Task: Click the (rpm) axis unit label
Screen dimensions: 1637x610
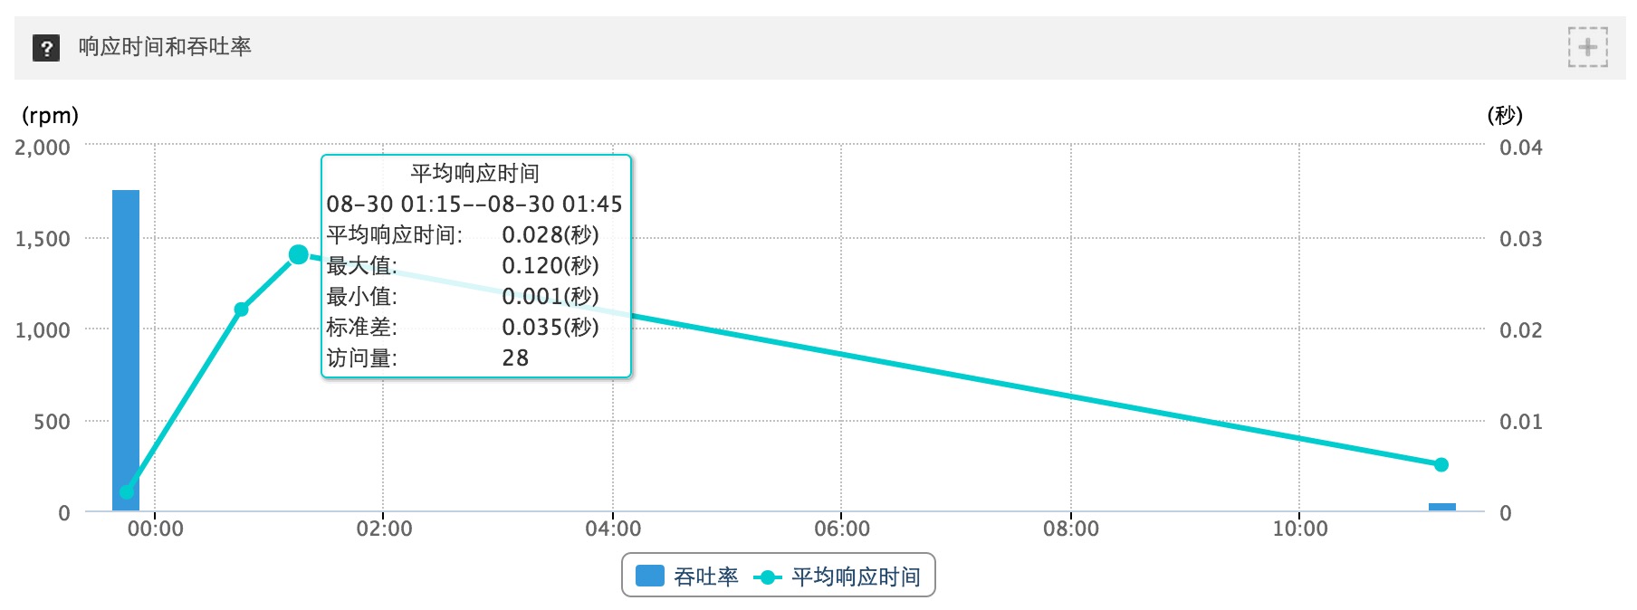Action: (x=50, y=116)
